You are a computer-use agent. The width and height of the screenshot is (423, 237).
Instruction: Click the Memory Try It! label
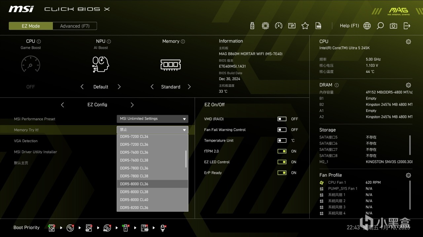pos(26,130)
